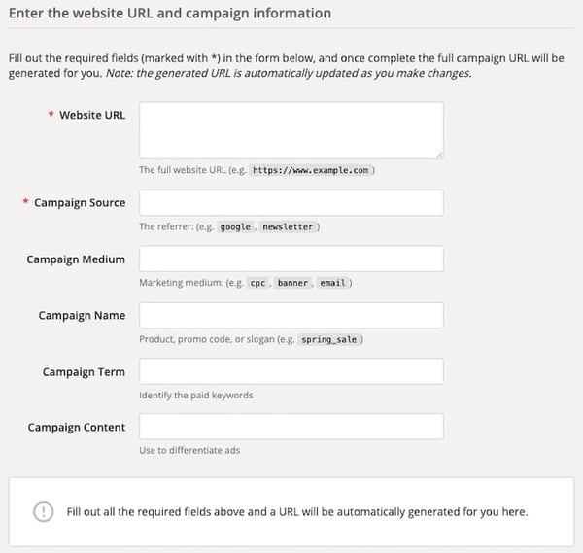This screenshot has width=583, height=553.
Task: Focus the Campaign Term text field
Action: coord(291,371)
